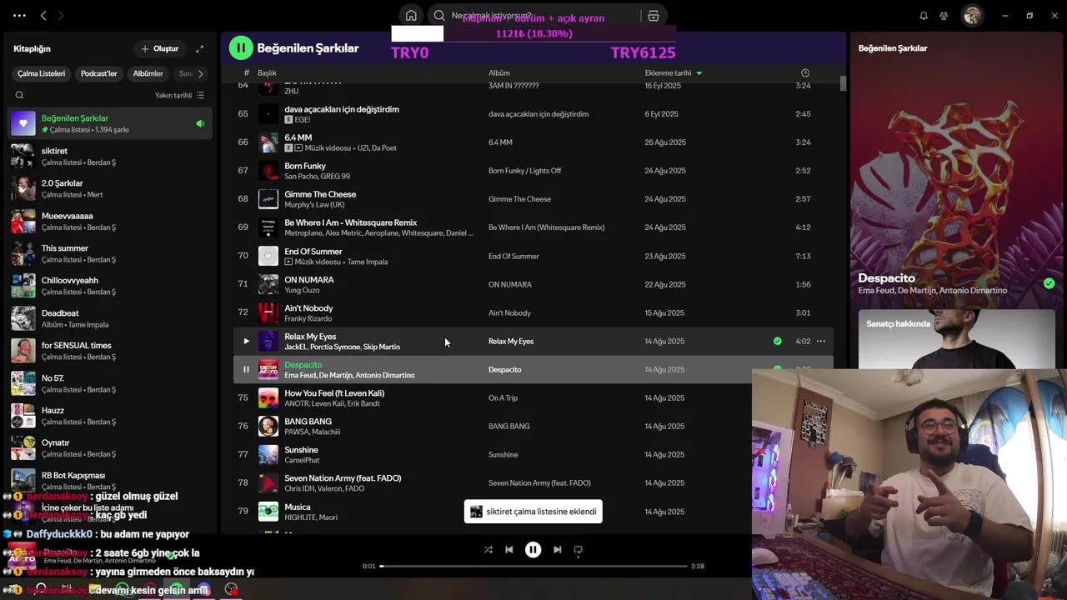Open the Yakın tarihli sort menu
This screenshot has width=1067, height=600.
click(179, 95)
